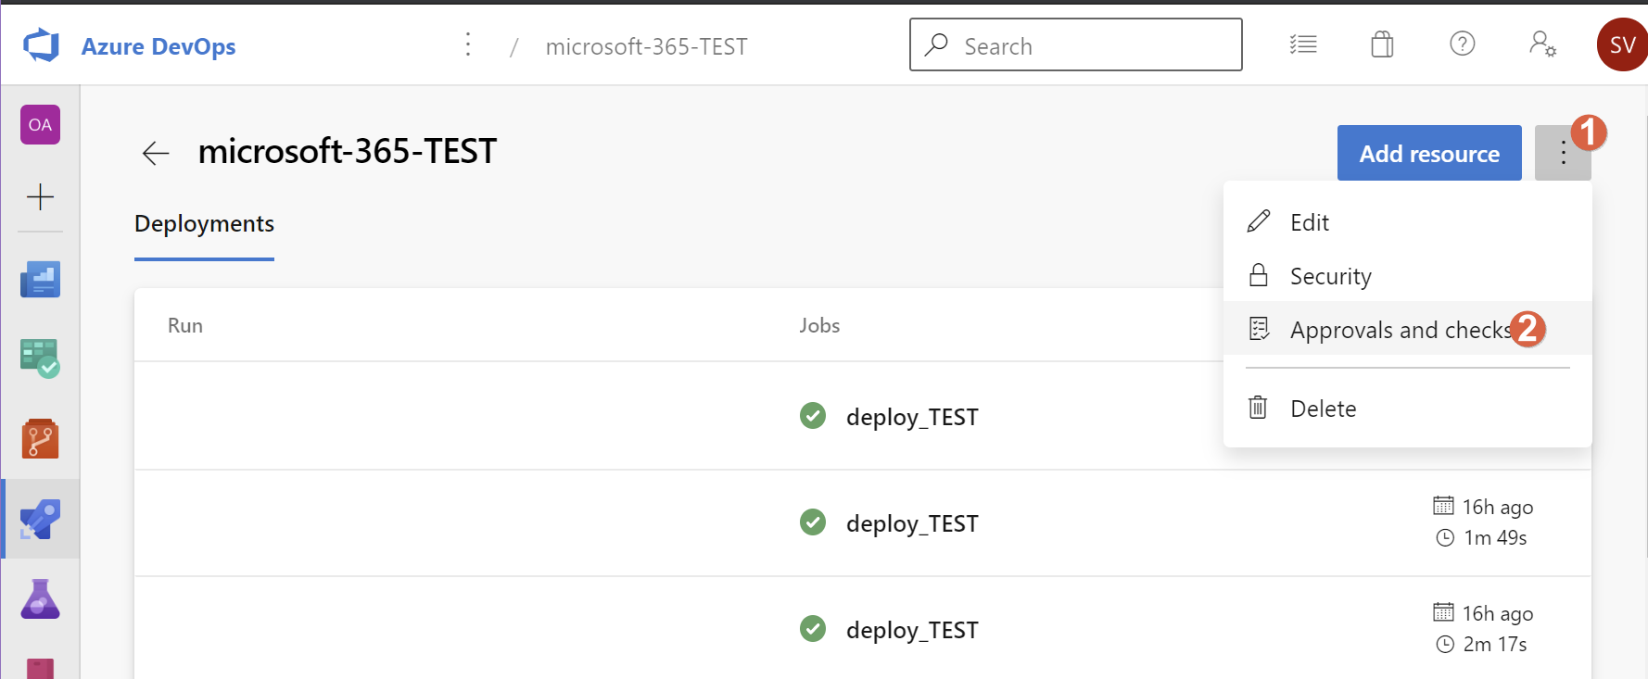The image size is (1648, 679).
Task: Click the search magnifier icon
Action: tap(936, 44)
